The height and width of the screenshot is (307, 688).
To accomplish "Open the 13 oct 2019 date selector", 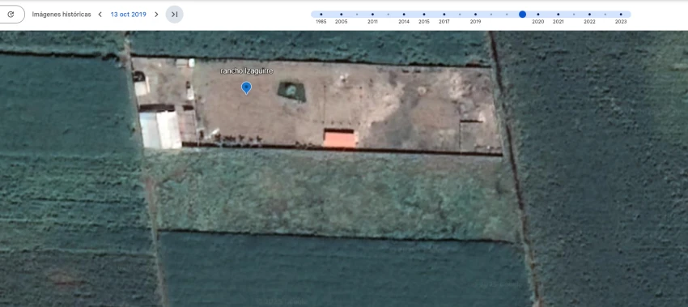I will pos(129,15).
